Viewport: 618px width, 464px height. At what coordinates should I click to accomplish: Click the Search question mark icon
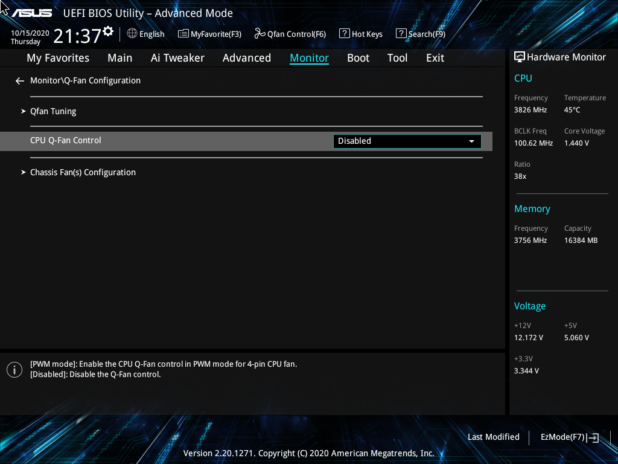[401, 34]
